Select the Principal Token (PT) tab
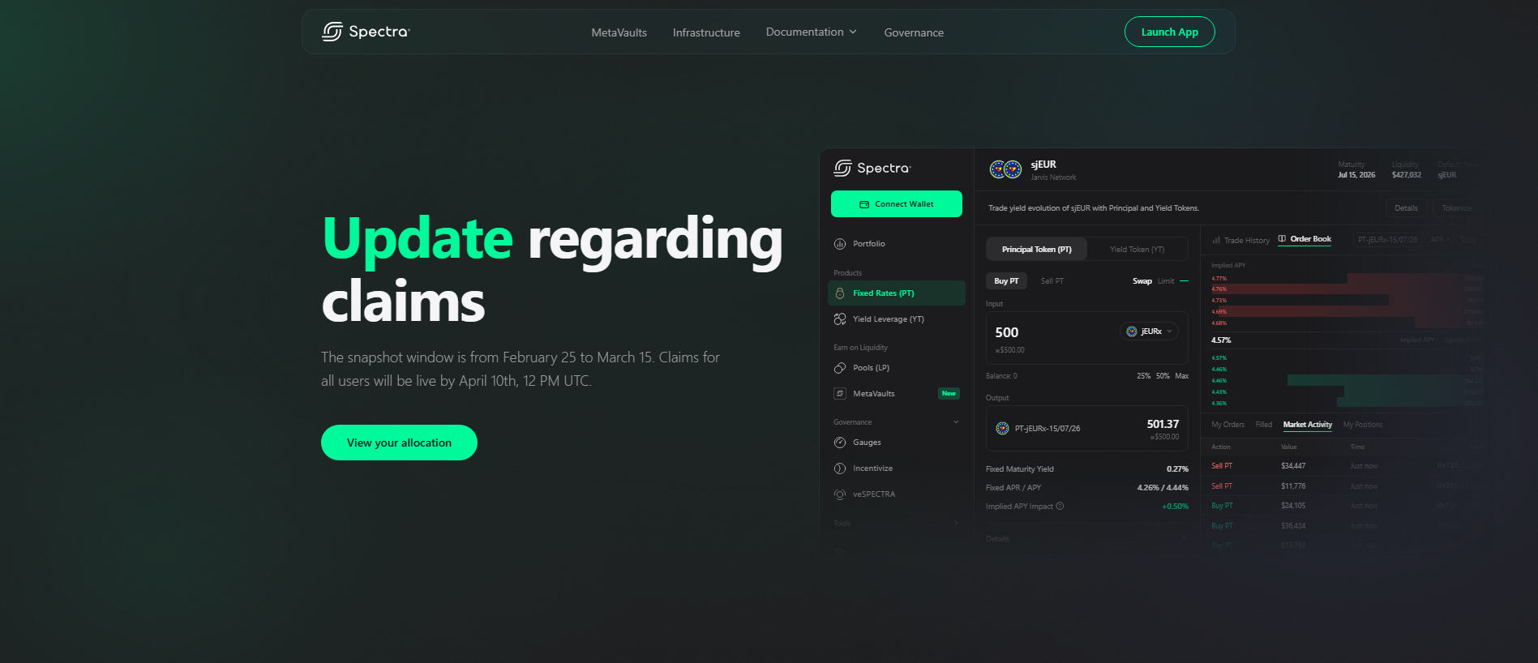This screenshot has width=1538, height=663. (1036, 250)
